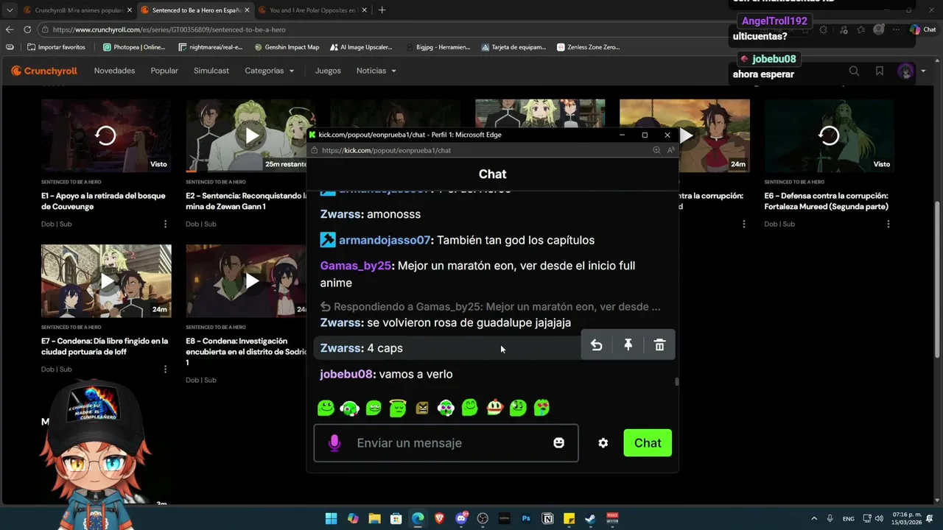
Task: Expand the Noticias dropdown
Action: 376,71
